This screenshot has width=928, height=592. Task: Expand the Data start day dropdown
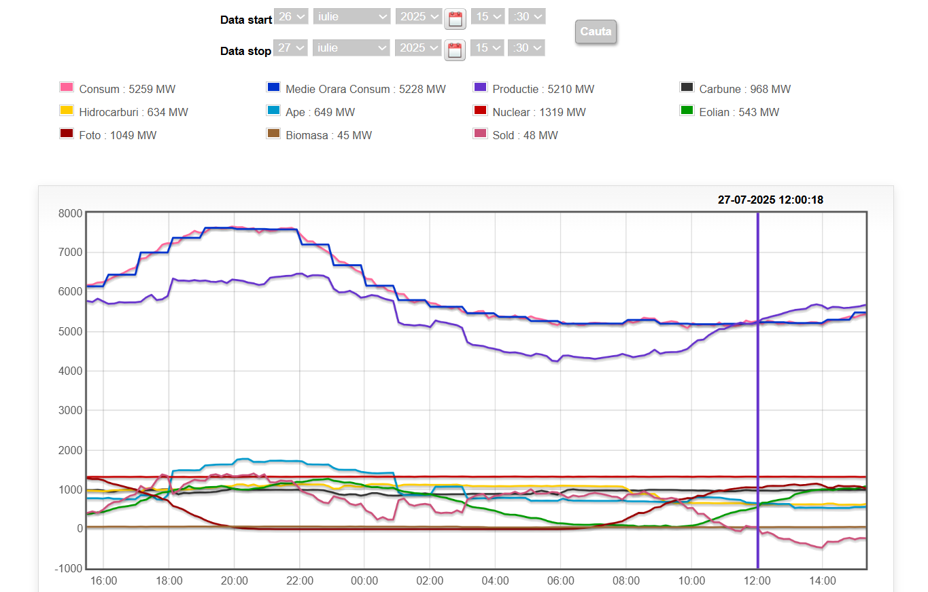point(291,16)
